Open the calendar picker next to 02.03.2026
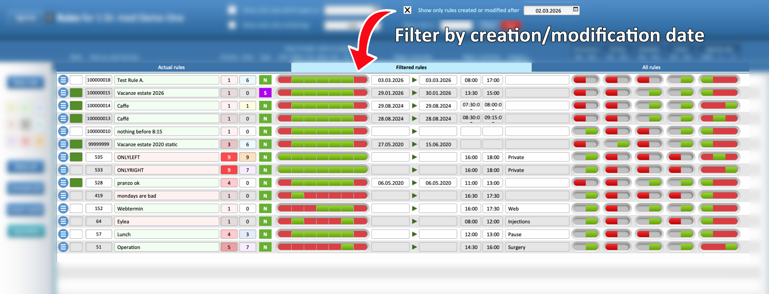Image resolution: width=769 pixels, height=294 pixels. click(x=575, y=10)
